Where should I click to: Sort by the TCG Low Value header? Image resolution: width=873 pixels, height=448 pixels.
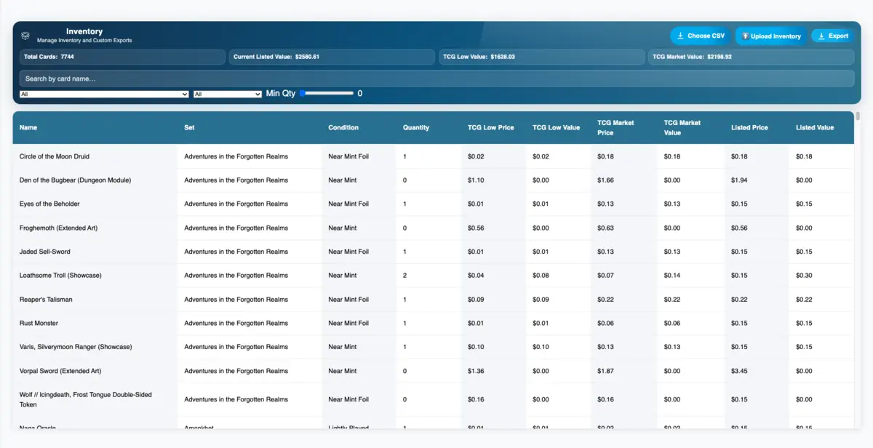557,127
